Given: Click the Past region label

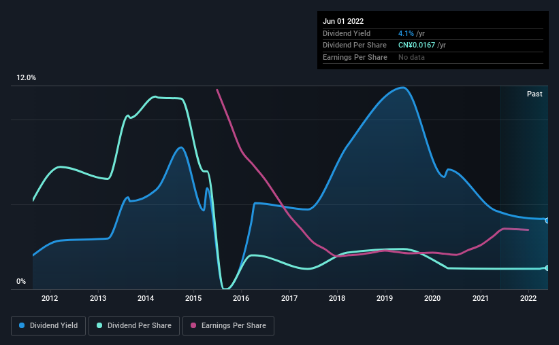Looking at the screenshot, I should point(534,94).
